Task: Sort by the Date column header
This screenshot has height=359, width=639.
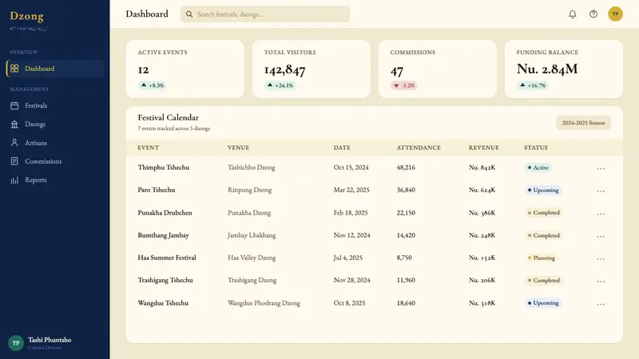Action: pos(342,148)
